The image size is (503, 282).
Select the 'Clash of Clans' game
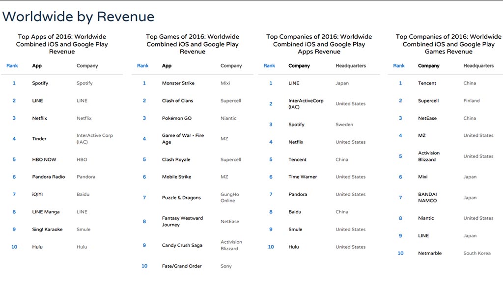pos(177,101)
